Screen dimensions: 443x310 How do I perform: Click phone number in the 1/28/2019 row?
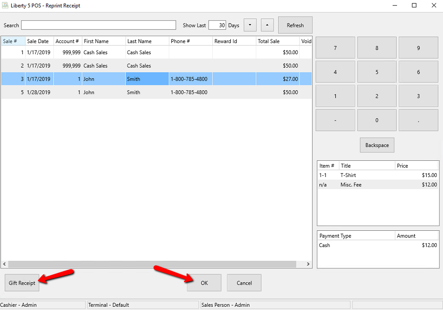point(189,92)
